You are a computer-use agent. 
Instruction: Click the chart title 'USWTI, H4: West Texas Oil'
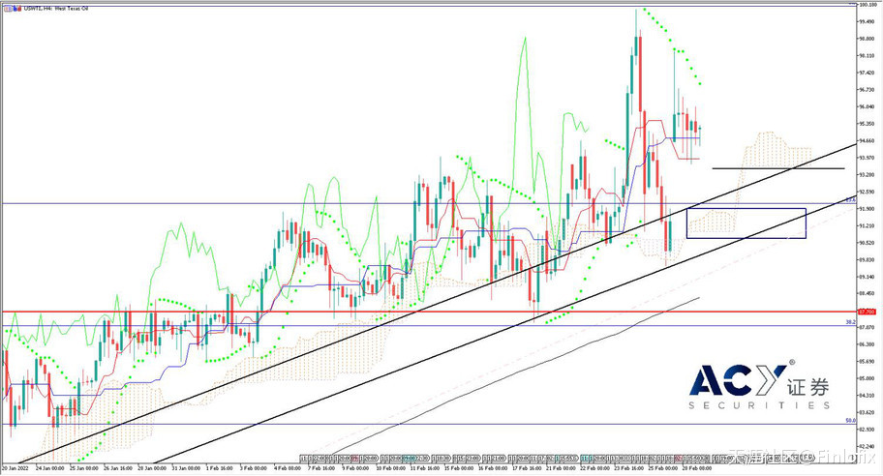pyautogui.click(x=55, y=9)
